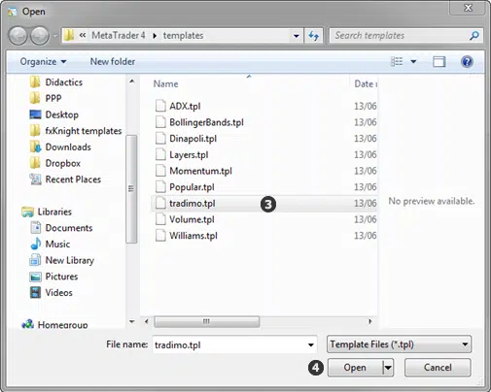Open the Help question mark icon
The width and height of the screenshot is (491, 392).
click(x=467, y=61)
